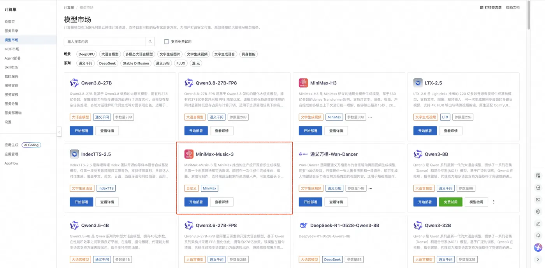The height and width of the screenshot is (268, 545).
Task: Filter by 文字生成图片 scene tag
Action: [x=170, y=54]
